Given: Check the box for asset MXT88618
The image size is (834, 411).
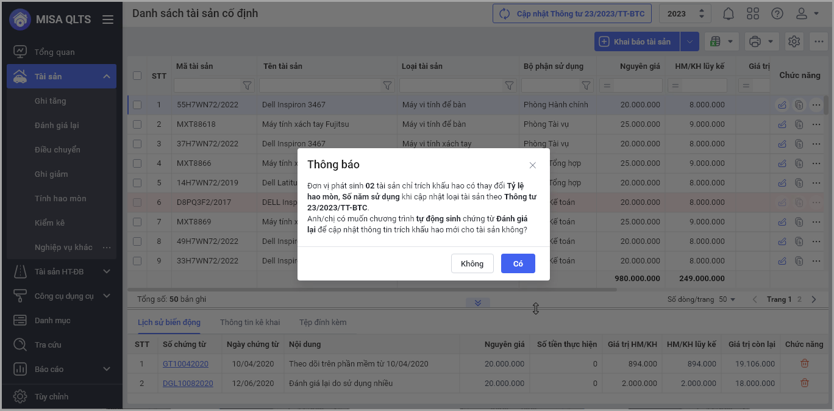Looking at the screenshot, I should click(x=137, y=124).
